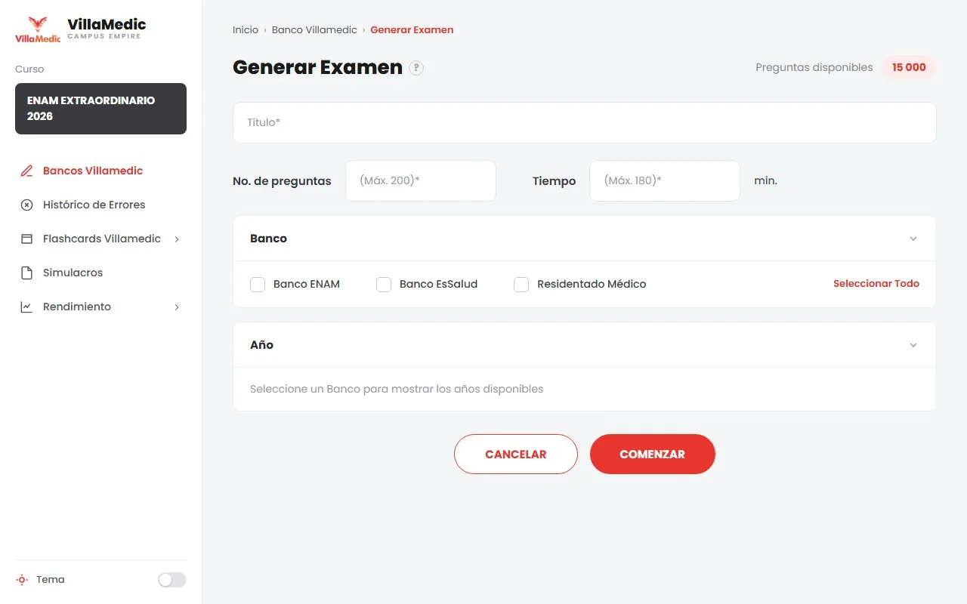967x604 pixels.
Task: Check the Residentado Médico checkbox
Action: click(521, 285)
